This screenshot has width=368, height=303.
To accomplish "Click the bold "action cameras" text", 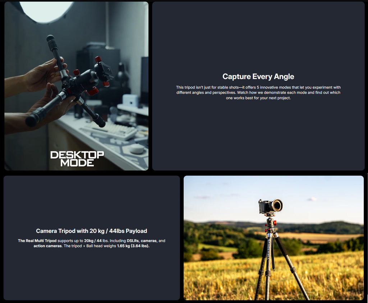I will pyautogui.click(x=48, y=246).
